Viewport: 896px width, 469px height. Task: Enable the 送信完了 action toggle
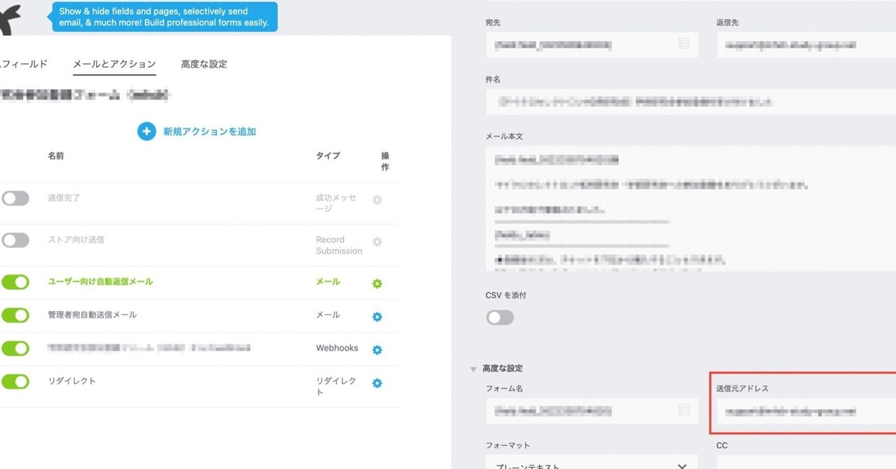[15, 198]
